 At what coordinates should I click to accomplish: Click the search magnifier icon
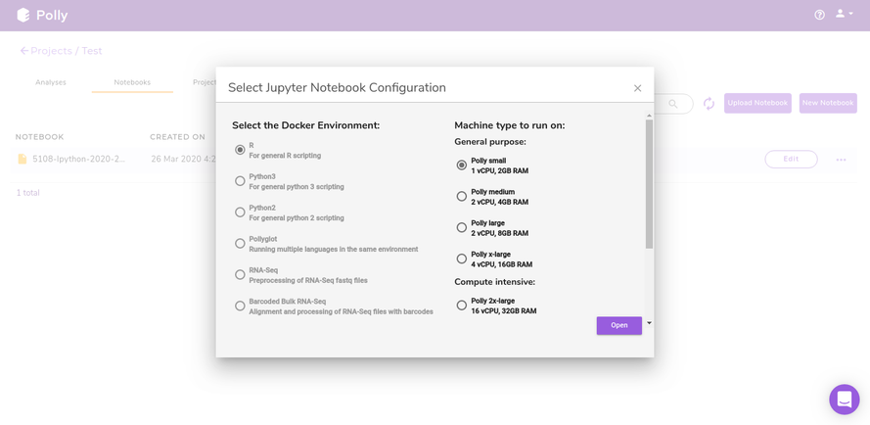pyautogui.click(x=673, y=104)
